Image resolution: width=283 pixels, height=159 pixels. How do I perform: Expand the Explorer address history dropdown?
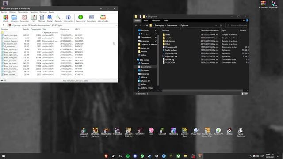216,26
